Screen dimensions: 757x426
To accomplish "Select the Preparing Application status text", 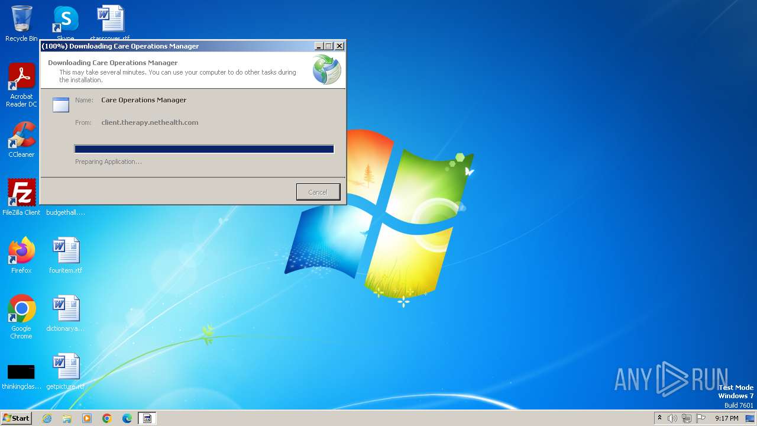I will pos(108,162).
